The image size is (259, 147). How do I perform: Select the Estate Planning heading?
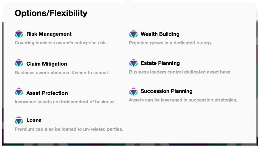coord(160,63)
